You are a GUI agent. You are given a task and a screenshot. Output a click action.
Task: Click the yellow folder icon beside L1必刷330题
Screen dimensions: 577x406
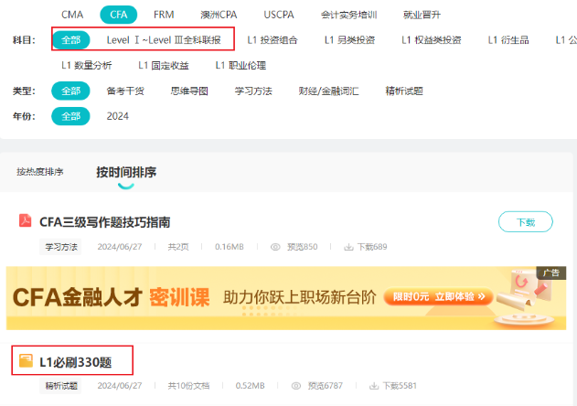pyautogui.click(x=26, y=361)
